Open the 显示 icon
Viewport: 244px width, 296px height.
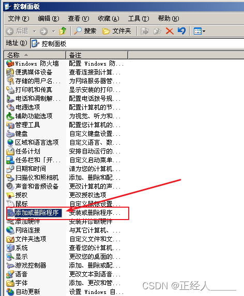(x=10, y=257)
